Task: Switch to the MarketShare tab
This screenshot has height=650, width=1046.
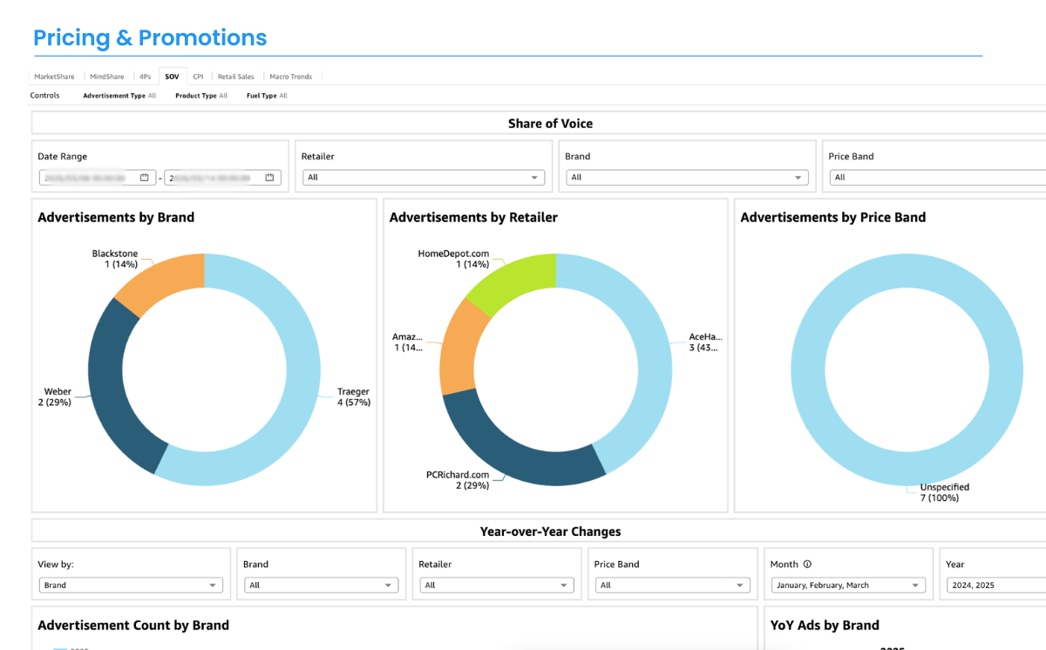Action: [54, 77]
